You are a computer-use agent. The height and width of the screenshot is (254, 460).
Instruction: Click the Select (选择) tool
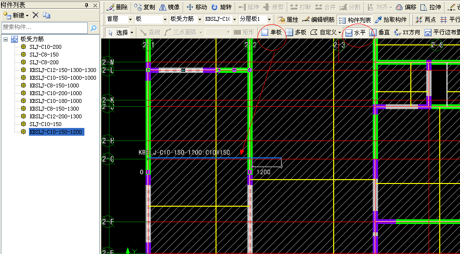tap(118, 32)
